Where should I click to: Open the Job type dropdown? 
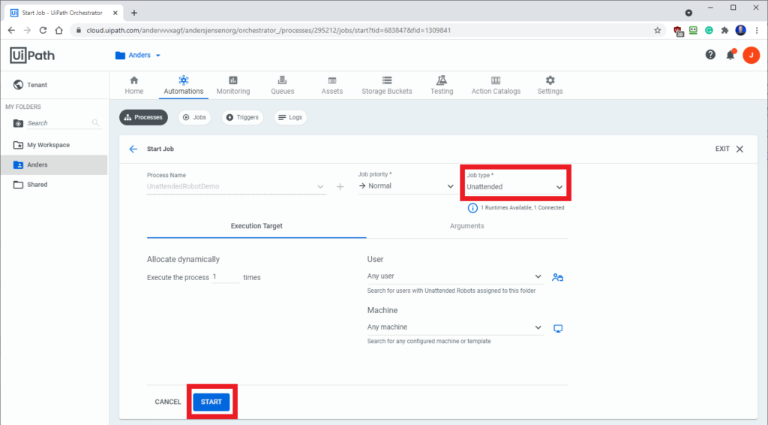coord(514,187)
